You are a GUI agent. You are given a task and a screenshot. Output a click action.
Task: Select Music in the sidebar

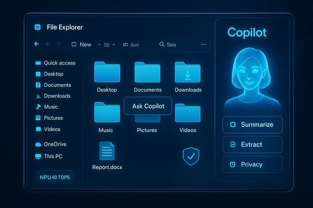pyautogui.click(x=47, y=107)
